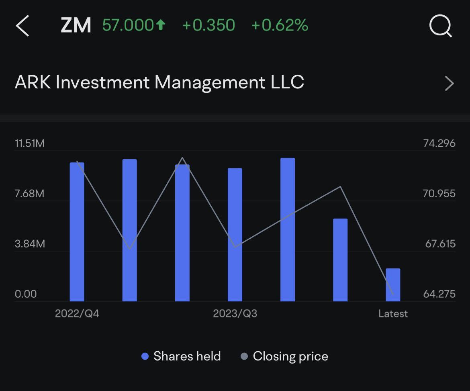Screen dimensions: 470x391
Task: Click the Latest axis label
Action: 393,313
